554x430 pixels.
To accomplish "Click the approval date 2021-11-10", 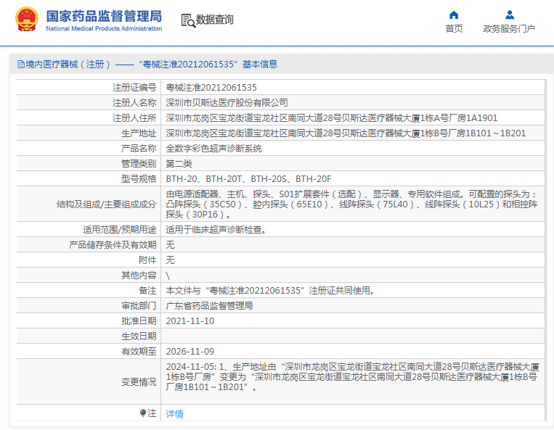I will pos(190,321).
